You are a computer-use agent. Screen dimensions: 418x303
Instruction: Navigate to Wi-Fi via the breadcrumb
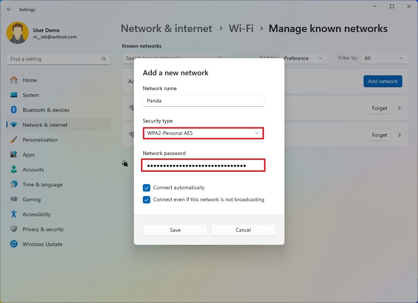(241, 28)
